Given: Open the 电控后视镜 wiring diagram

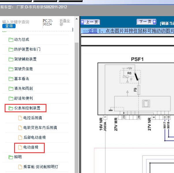Looking at the screenshot, I should 33,118.
